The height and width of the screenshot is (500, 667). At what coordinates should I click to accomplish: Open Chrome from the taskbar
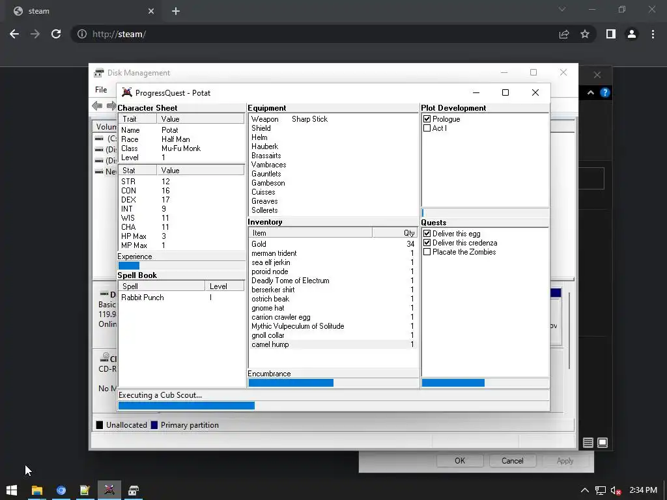pyautogui.click(x=61, y=490)
